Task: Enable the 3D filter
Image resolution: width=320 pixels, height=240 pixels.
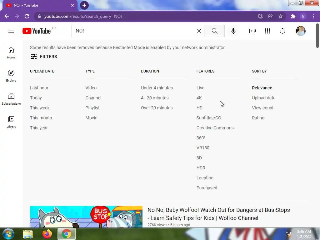Action: [x=199, y=158]
